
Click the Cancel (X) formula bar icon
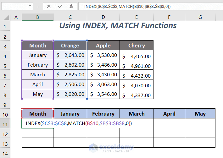point(49,6)
